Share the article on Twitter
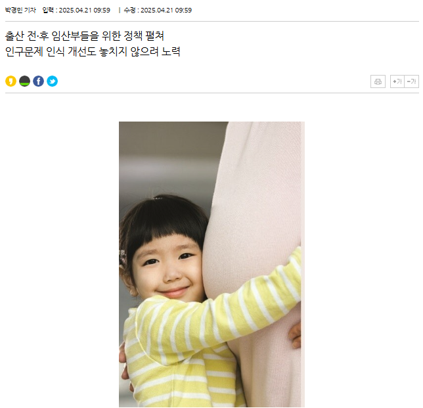This screenshot has width=423, height=408. click(x=52, y=81)
